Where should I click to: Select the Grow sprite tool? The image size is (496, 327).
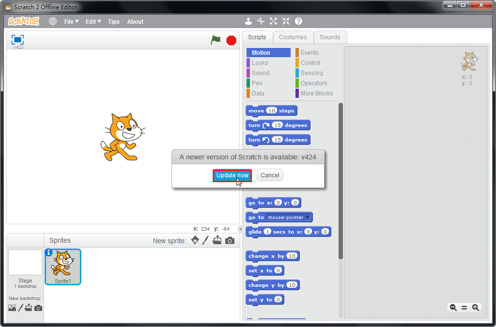point(273,21)
